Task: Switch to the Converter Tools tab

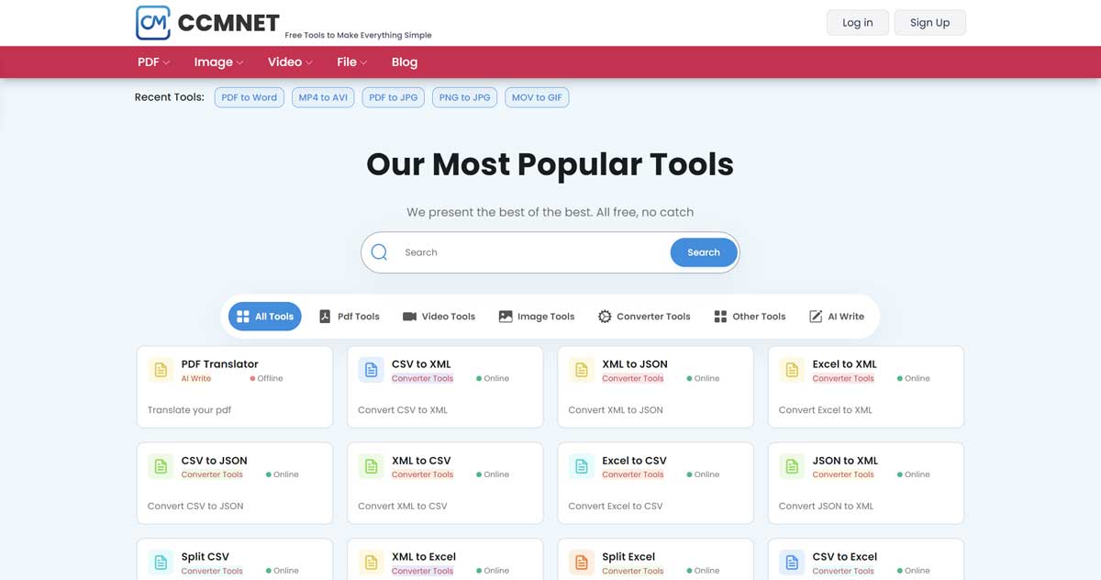Action: pos(644,317)
